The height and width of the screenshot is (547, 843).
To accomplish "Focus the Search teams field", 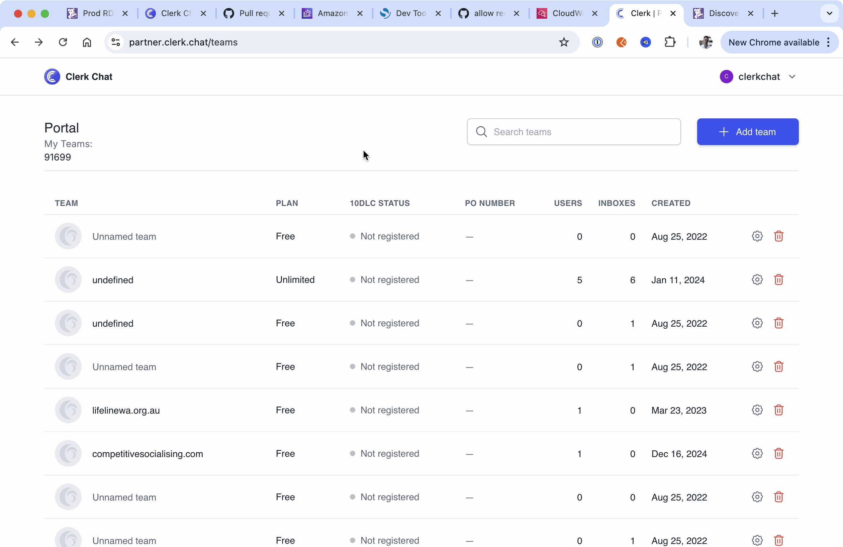I will tap(574, 132).
